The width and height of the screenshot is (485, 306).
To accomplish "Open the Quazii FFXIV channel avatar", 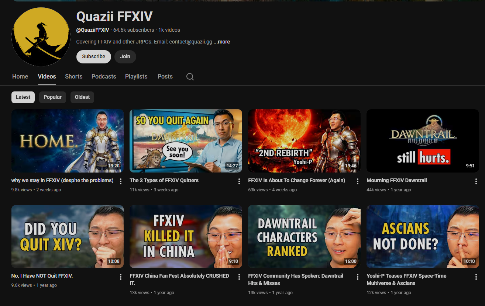I will [x=41, y=37].
